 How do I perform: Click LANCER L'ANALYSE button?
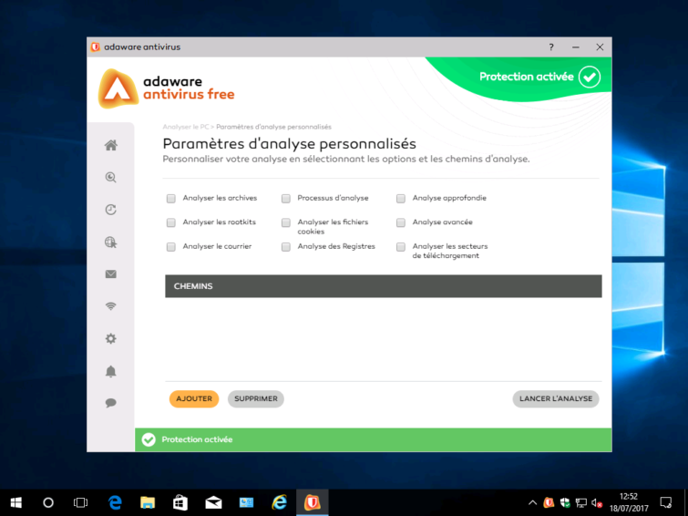556,398
